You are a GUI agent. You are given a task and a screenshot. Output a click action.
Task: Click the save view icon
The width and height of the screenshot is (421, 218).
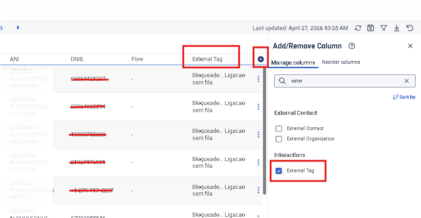click(371, 28)
